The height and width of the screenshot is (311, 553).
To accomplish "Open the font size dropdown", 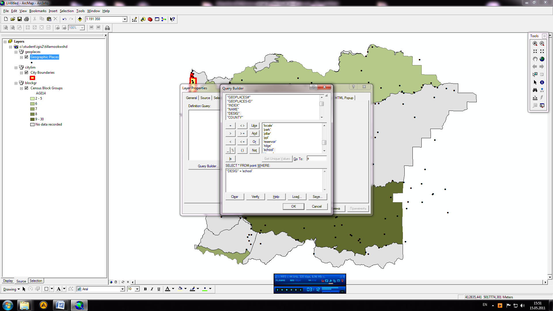I will click(x=137, y=289).
